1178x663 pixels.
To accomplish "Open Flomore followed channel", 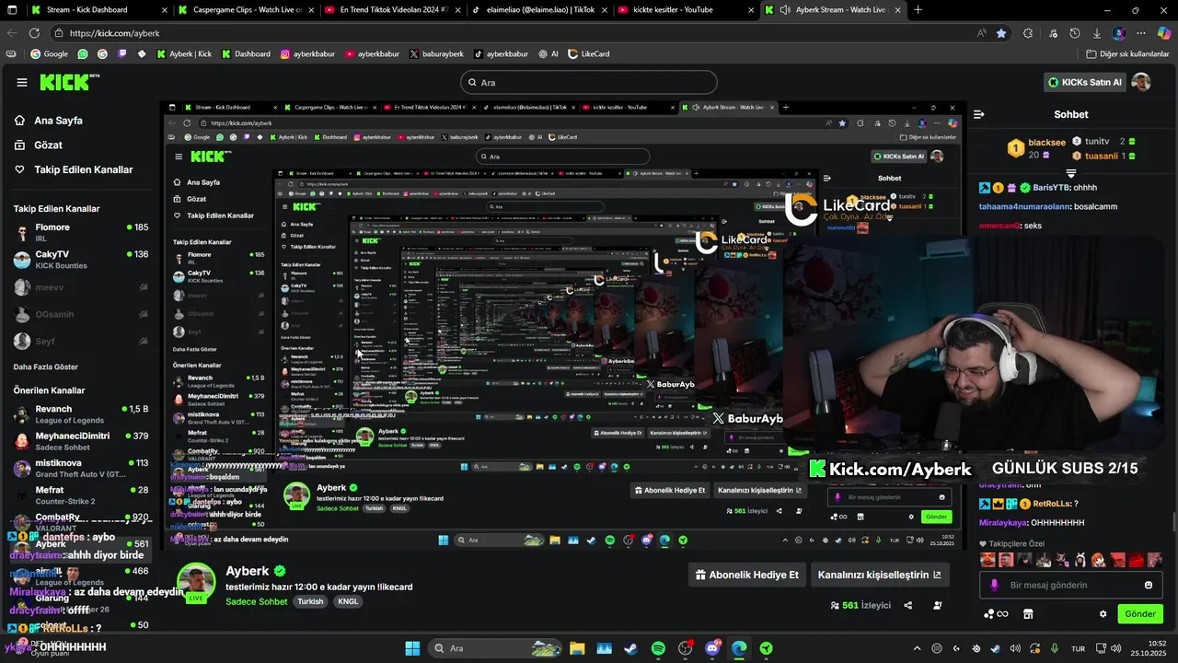I will click(81, 232).
